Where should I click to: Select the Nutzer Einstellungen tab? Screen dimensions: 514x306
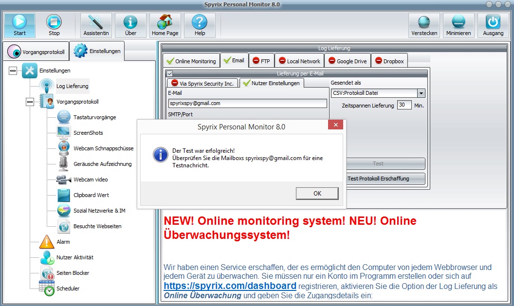(272, 83)
